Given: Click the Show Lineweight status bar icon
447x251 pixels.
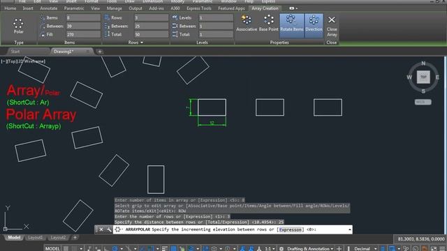Looking at the screenshot, I should click(165, 248).
